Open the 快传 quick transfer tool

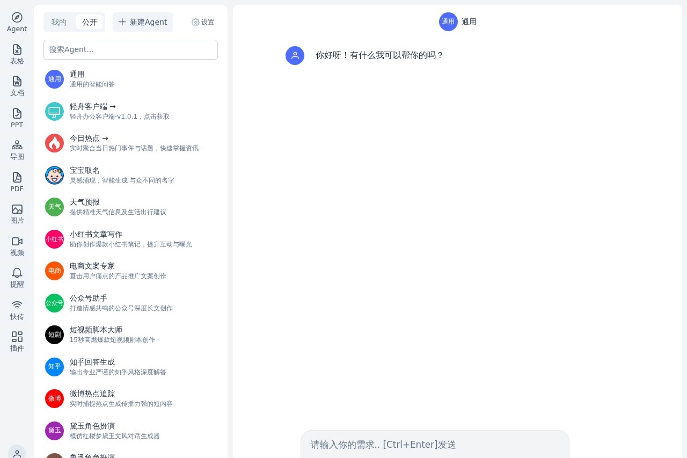coord(17,309)
